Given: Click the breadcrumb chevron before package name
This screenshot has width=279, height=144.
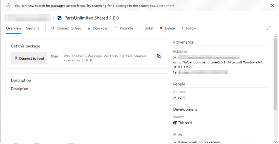Looking at the screenshot, I should click(x=54, y=18).
